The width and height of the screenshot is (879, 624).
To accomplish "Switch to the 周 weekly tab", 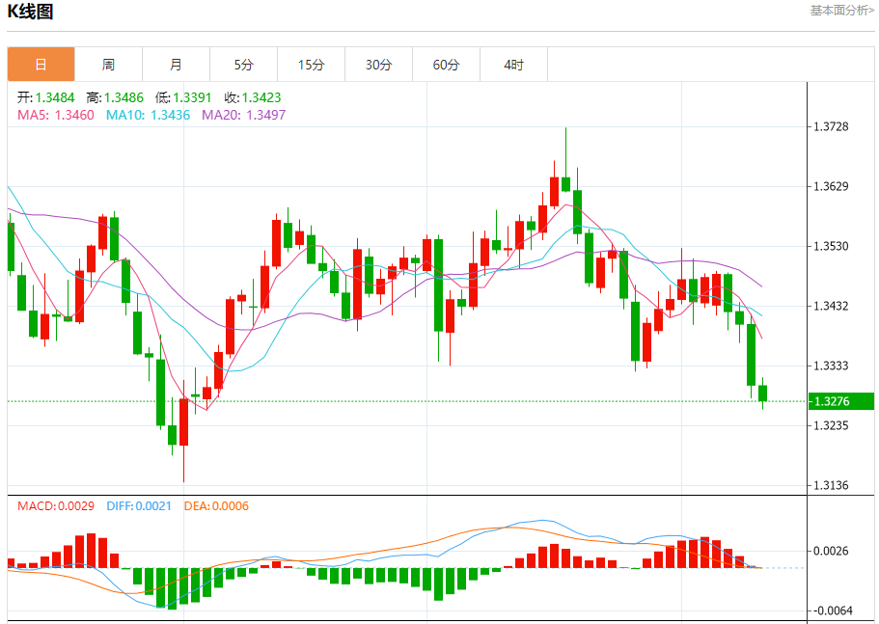I will tap(108, 65).
